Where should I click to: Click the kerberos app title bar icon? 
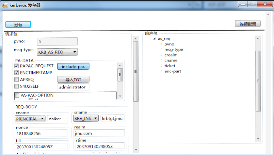click(x=5, y=5)
